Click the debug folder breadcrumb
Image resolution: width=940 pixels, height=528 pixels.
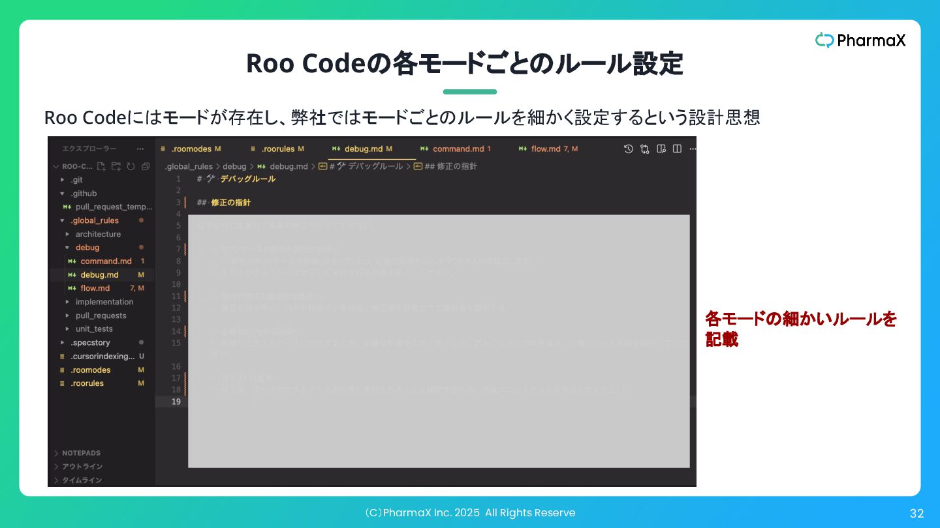pyautogui.click(x=235, y=166)
